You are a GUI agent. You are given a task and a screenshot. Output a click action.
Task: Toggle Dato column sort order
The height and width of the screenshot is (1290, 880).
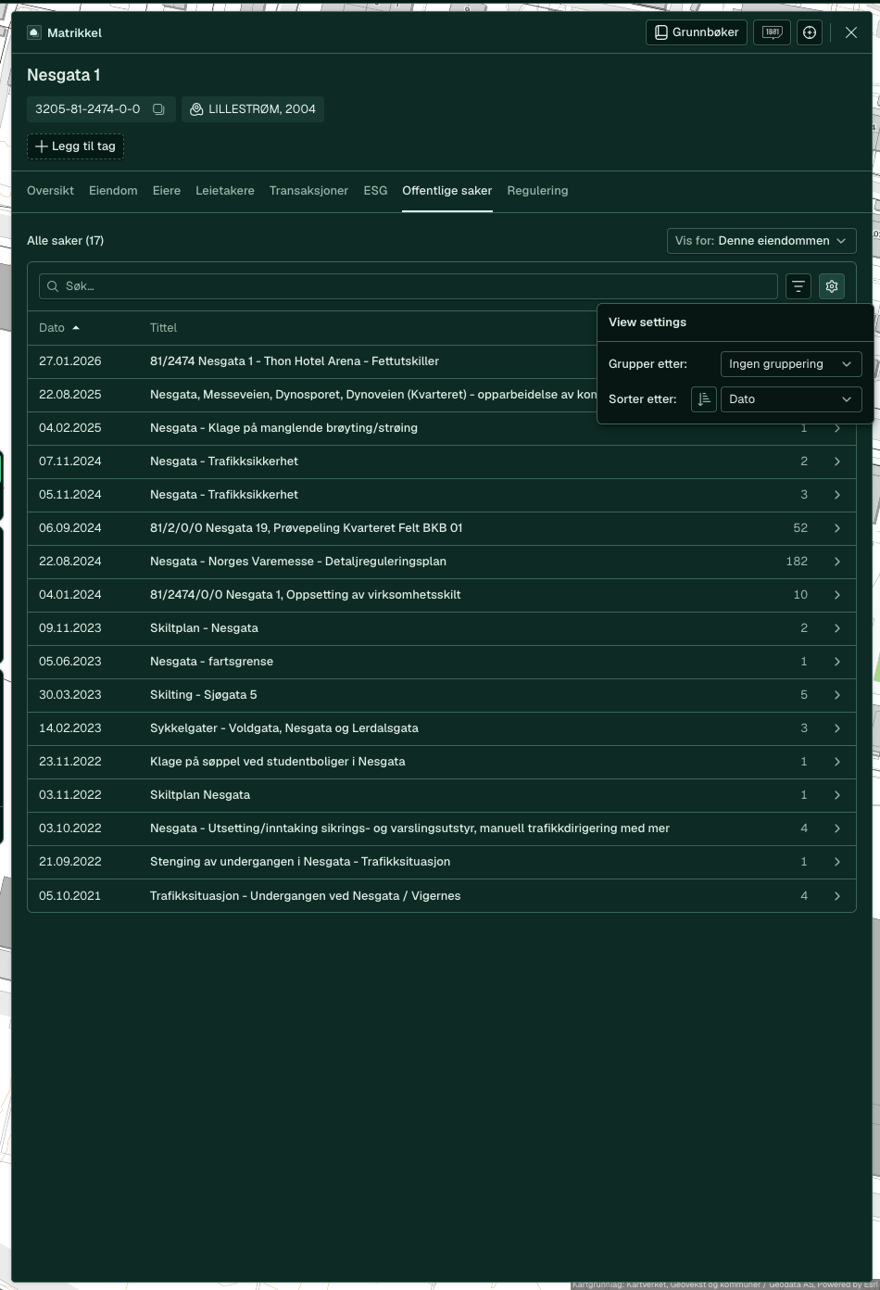[59, 328]
